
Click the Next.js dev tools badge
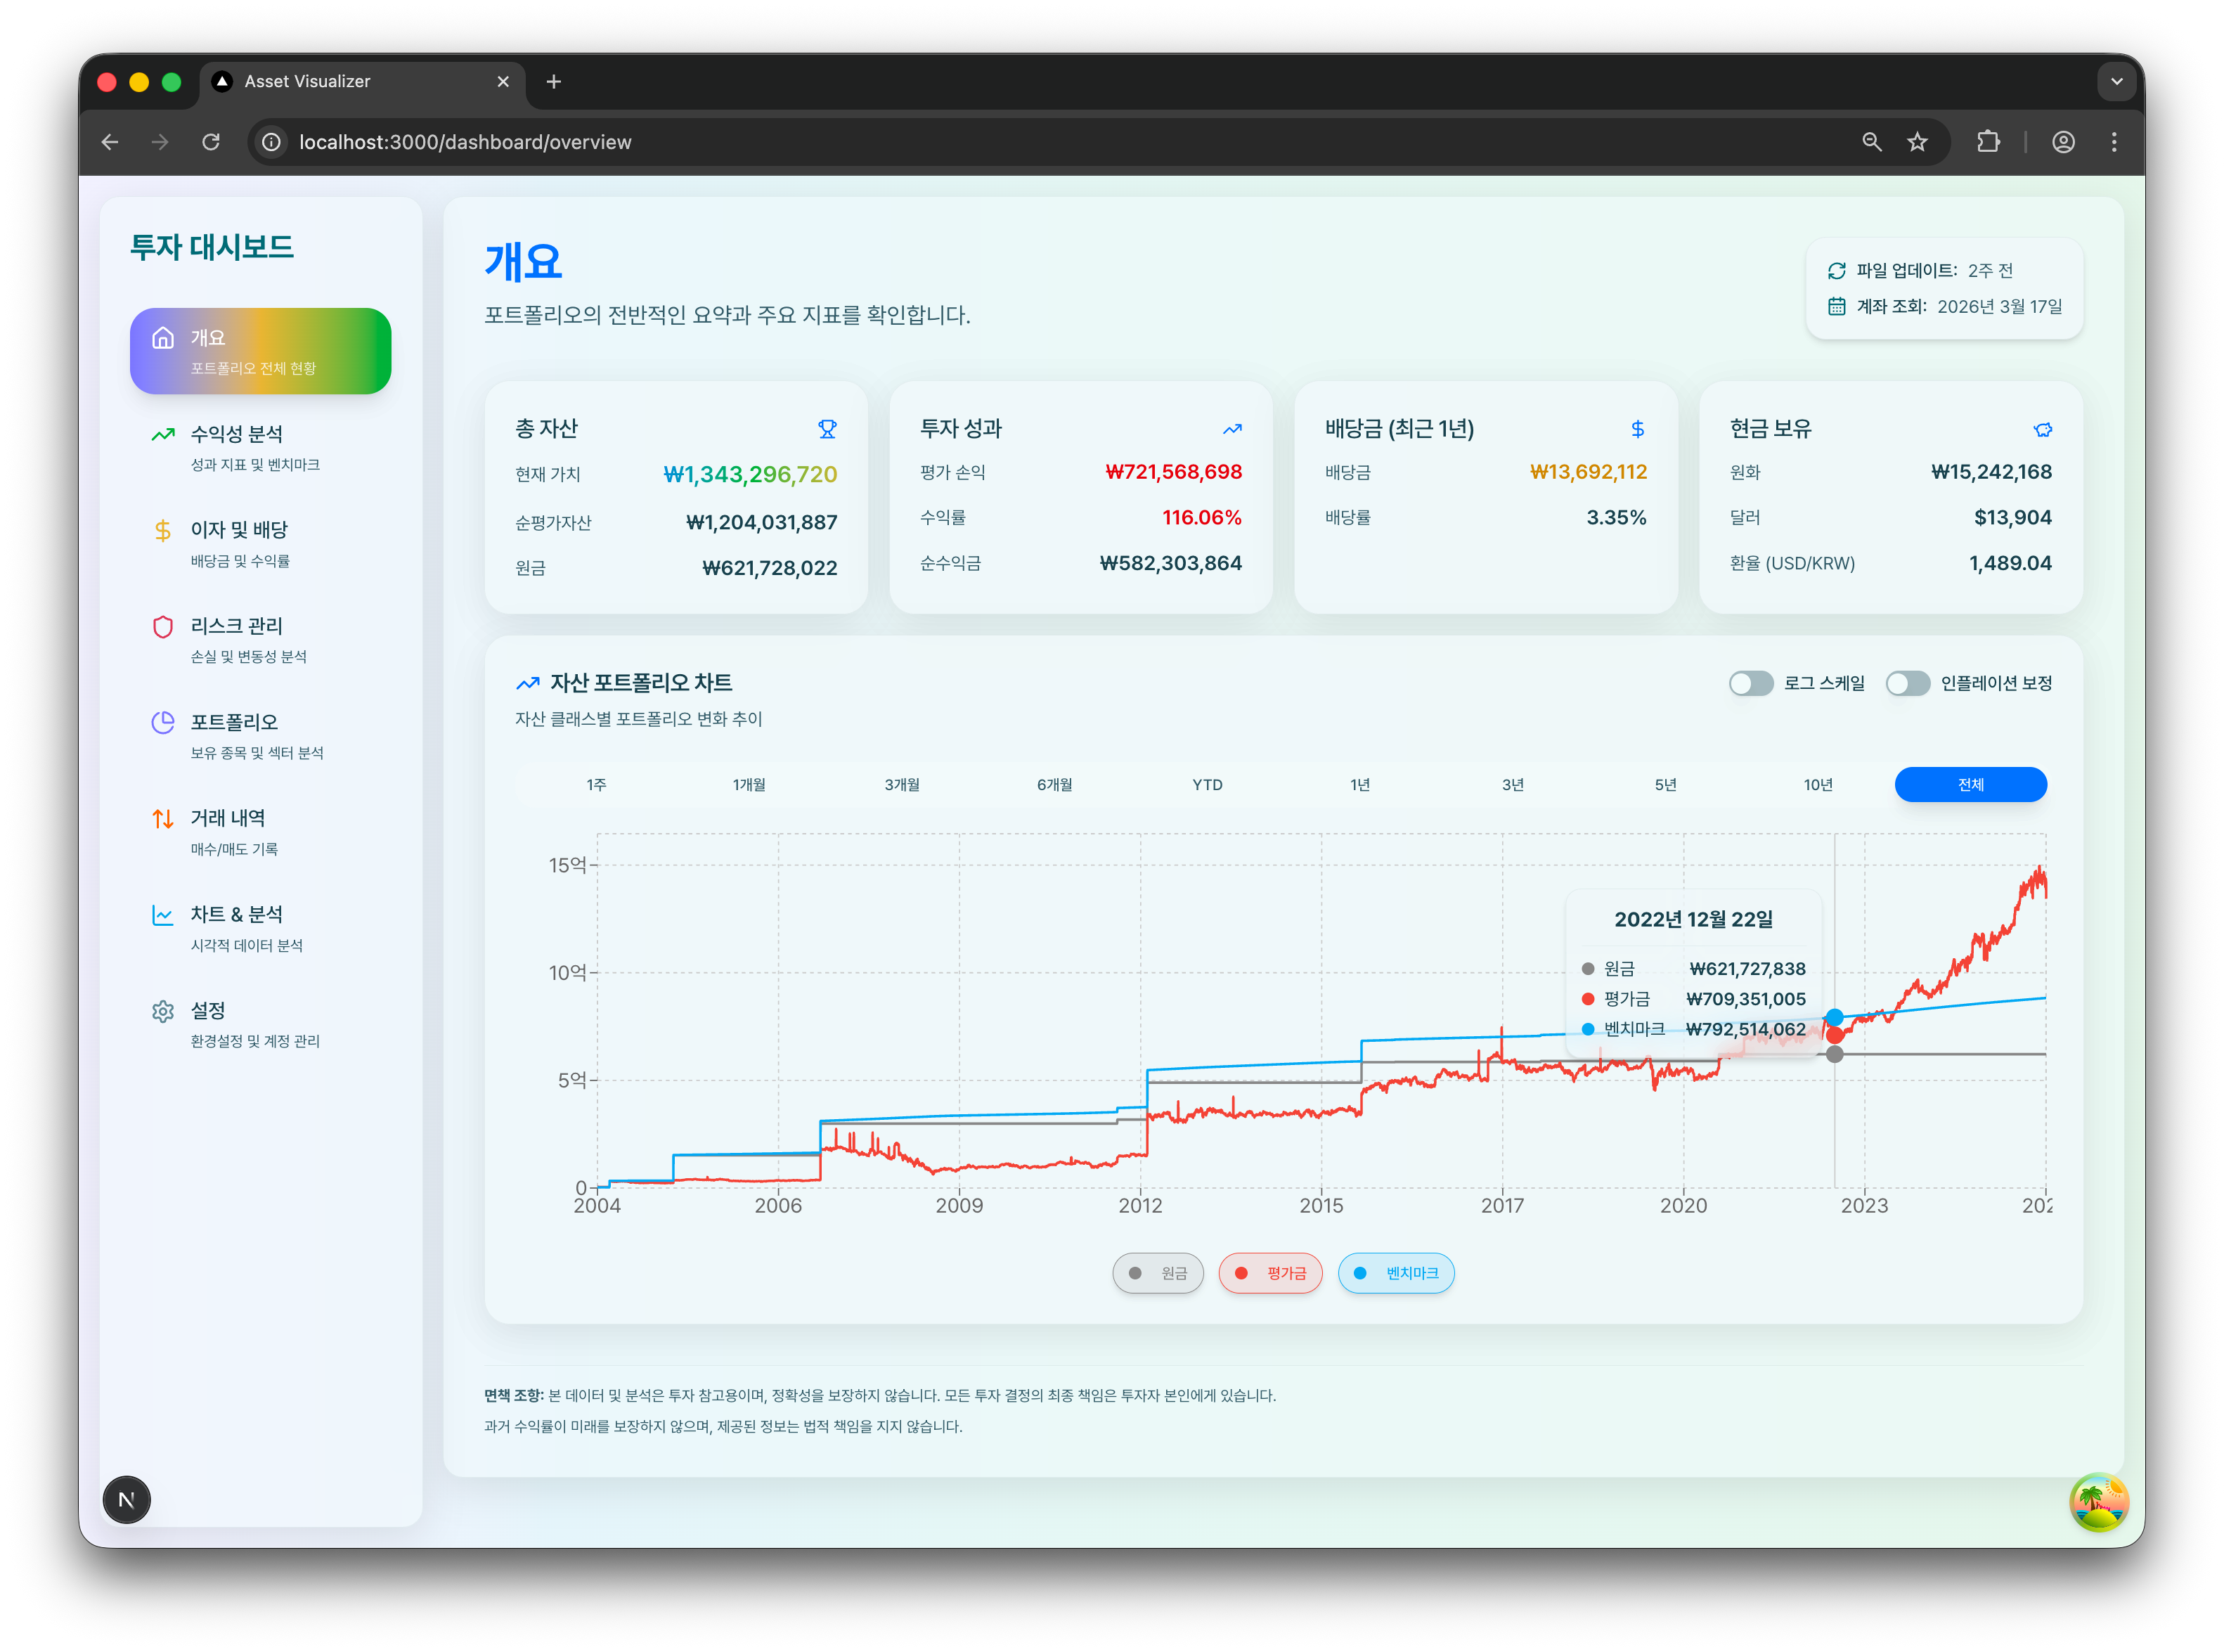pos(126,1499)
